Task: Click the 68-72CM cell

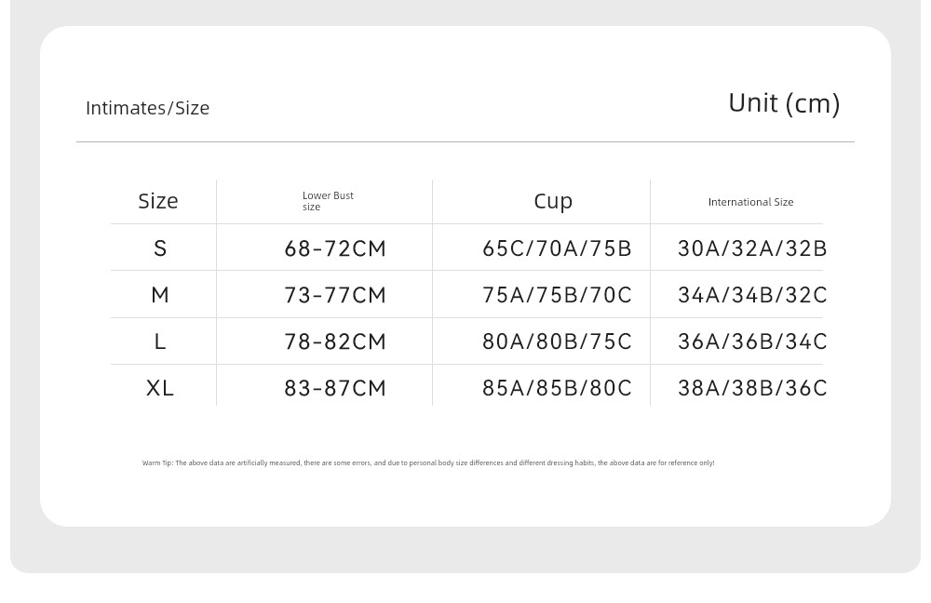Action: coord(335,248)
